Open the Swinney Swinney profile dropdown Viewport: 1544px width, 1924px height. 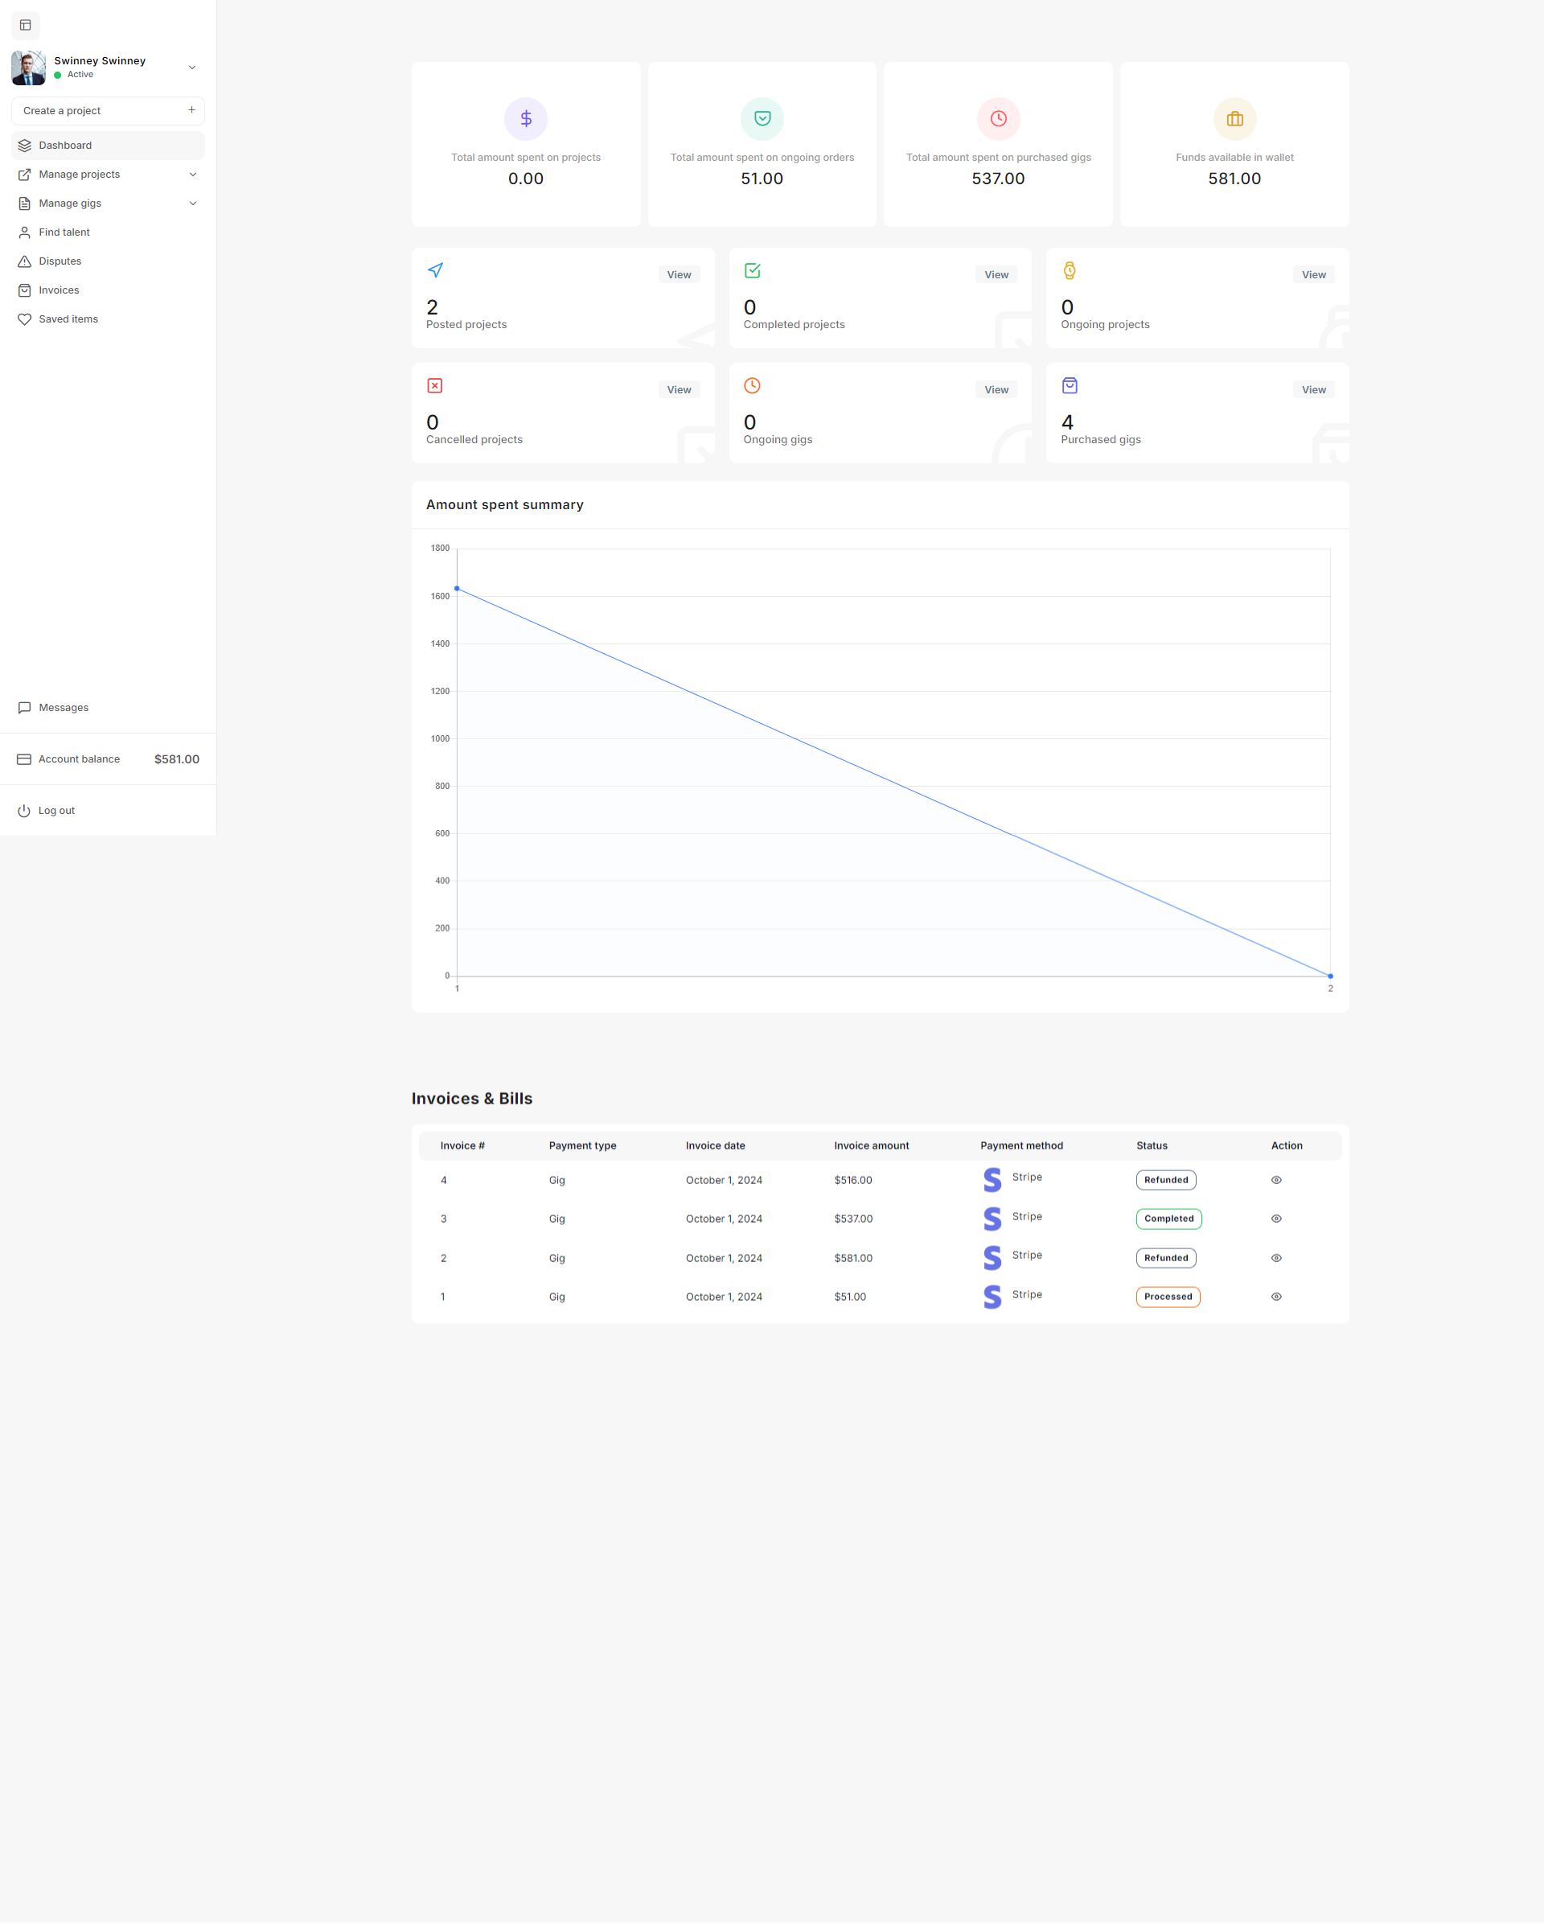click(x=191, y=68)
